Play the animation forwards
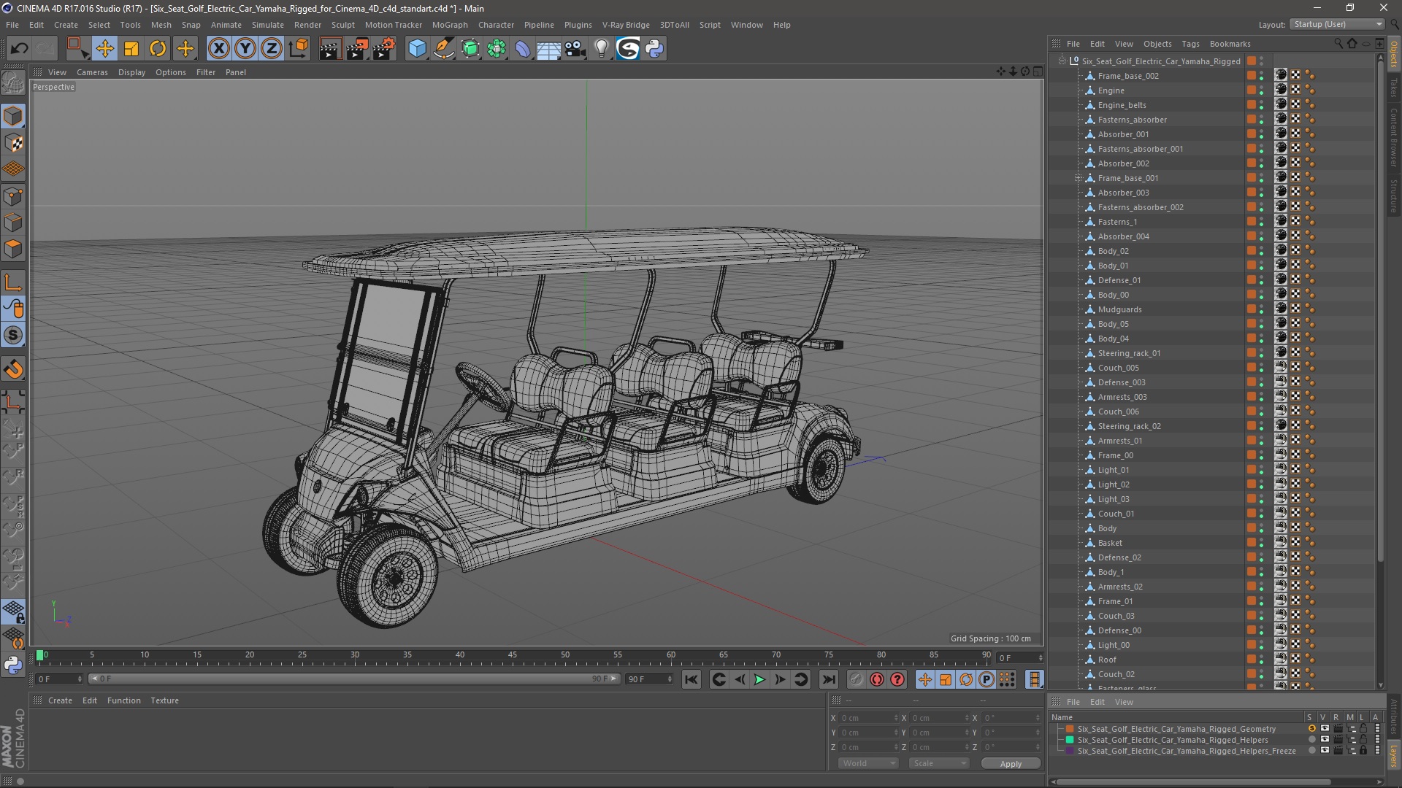The height and width of the screenshot is (788, 1402). click(x=759, y=680)
